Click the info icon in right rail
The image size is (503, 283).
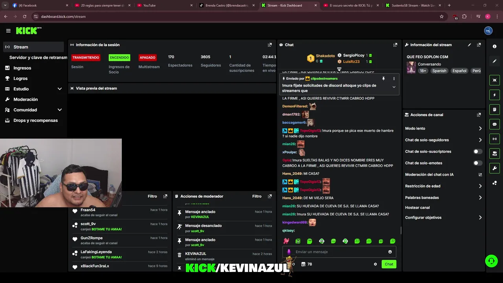click(494, 46)
